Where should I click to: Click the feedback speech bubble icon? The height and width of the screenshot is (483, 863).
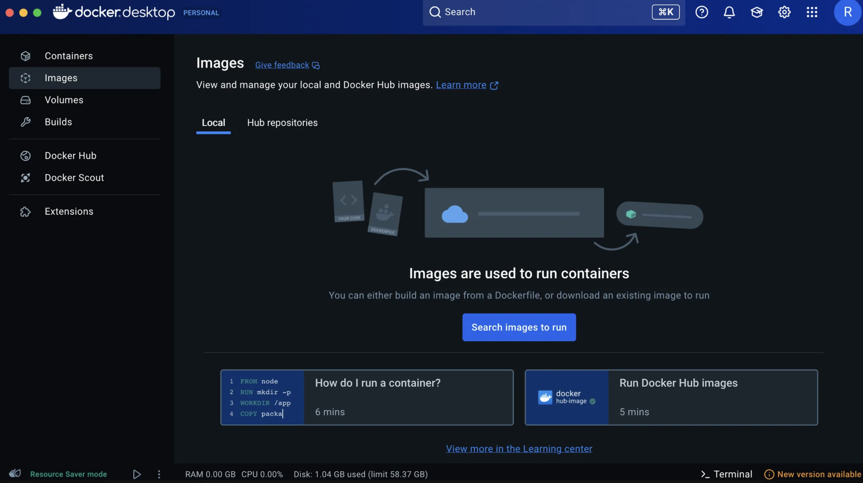coord(316,65)
